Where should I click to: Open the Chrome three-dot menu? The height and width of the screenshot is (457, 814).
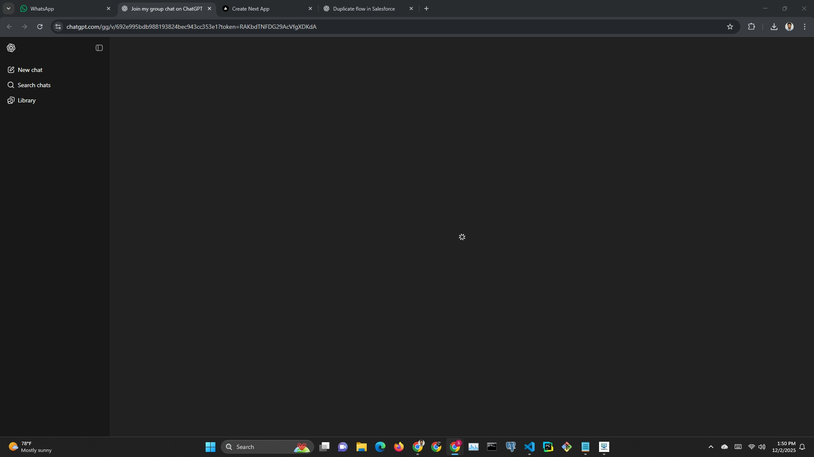pyautogui.click(x=804, y=27)
